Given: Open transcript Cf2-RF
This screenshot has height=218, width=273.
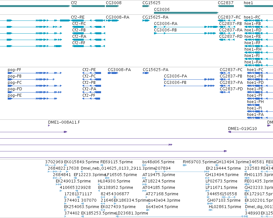Looking at the screenshot, I should (79, 43).
